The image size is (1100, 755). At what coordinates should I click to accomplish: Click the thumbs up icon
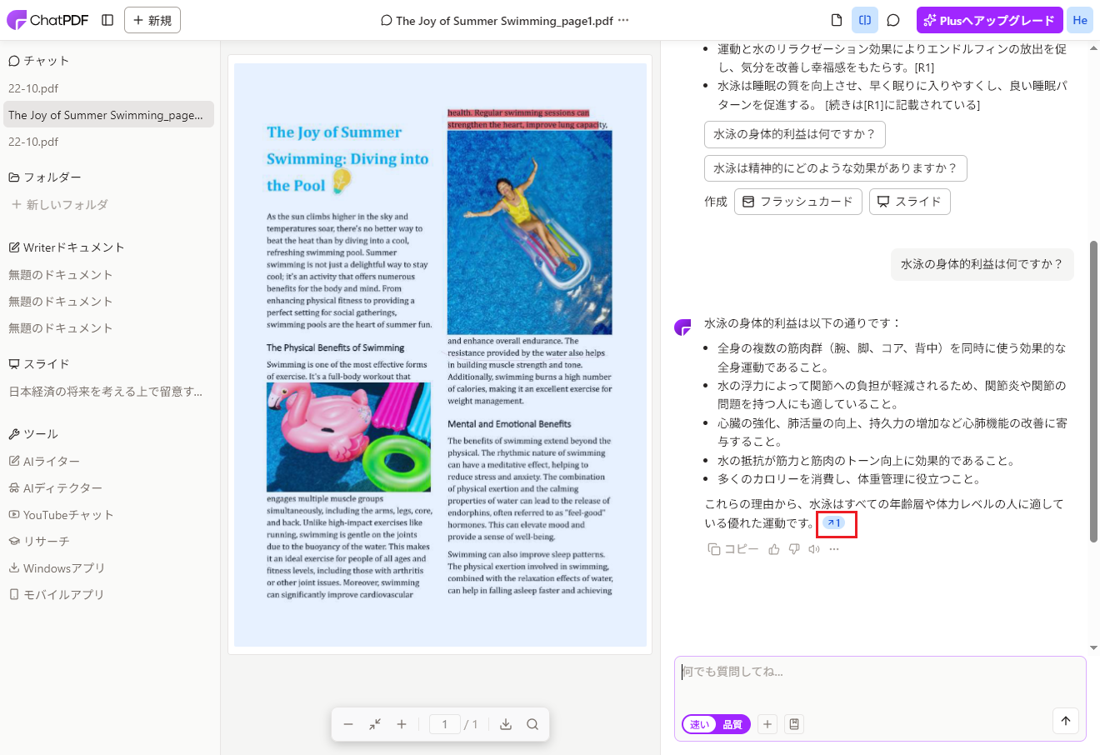(x=774, y=549)
